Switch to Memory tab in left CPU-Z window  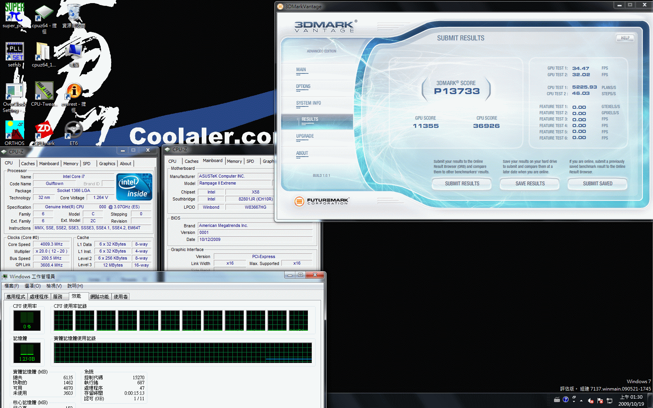[71, 164]
